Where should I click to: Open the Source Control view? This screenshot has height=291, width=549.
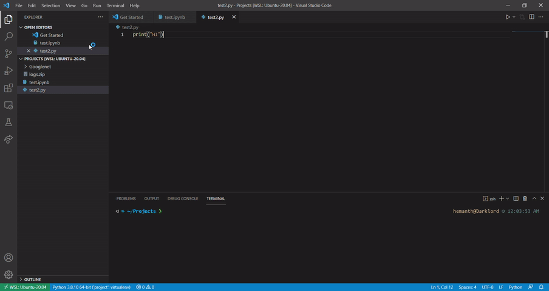pos(9,53)
